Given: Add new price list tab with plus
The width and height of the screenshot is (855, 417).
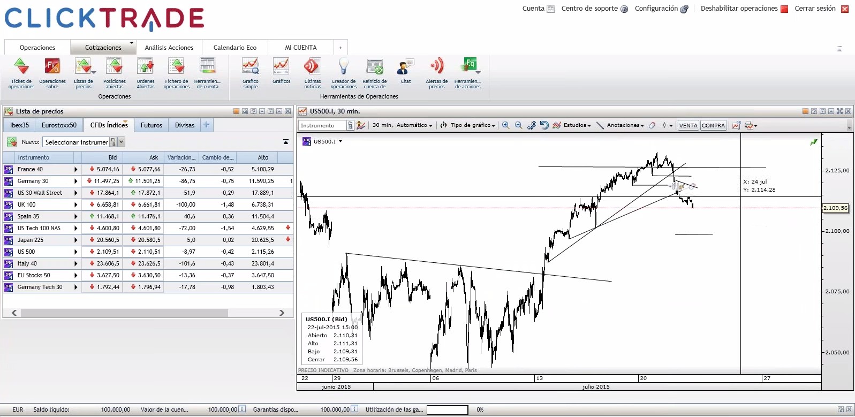Looking at the screenshot, I should click(206, 125).
